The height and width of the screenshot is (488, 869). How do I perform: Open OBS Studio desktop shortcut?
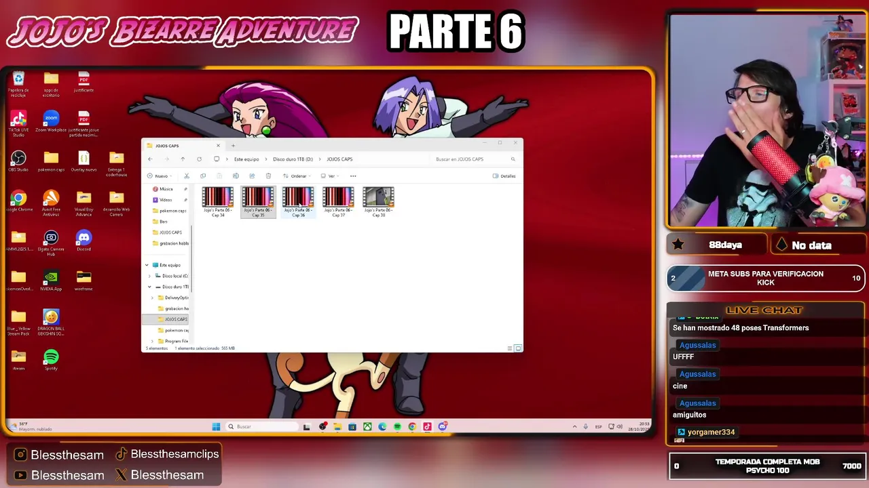(x=18, y=161)
